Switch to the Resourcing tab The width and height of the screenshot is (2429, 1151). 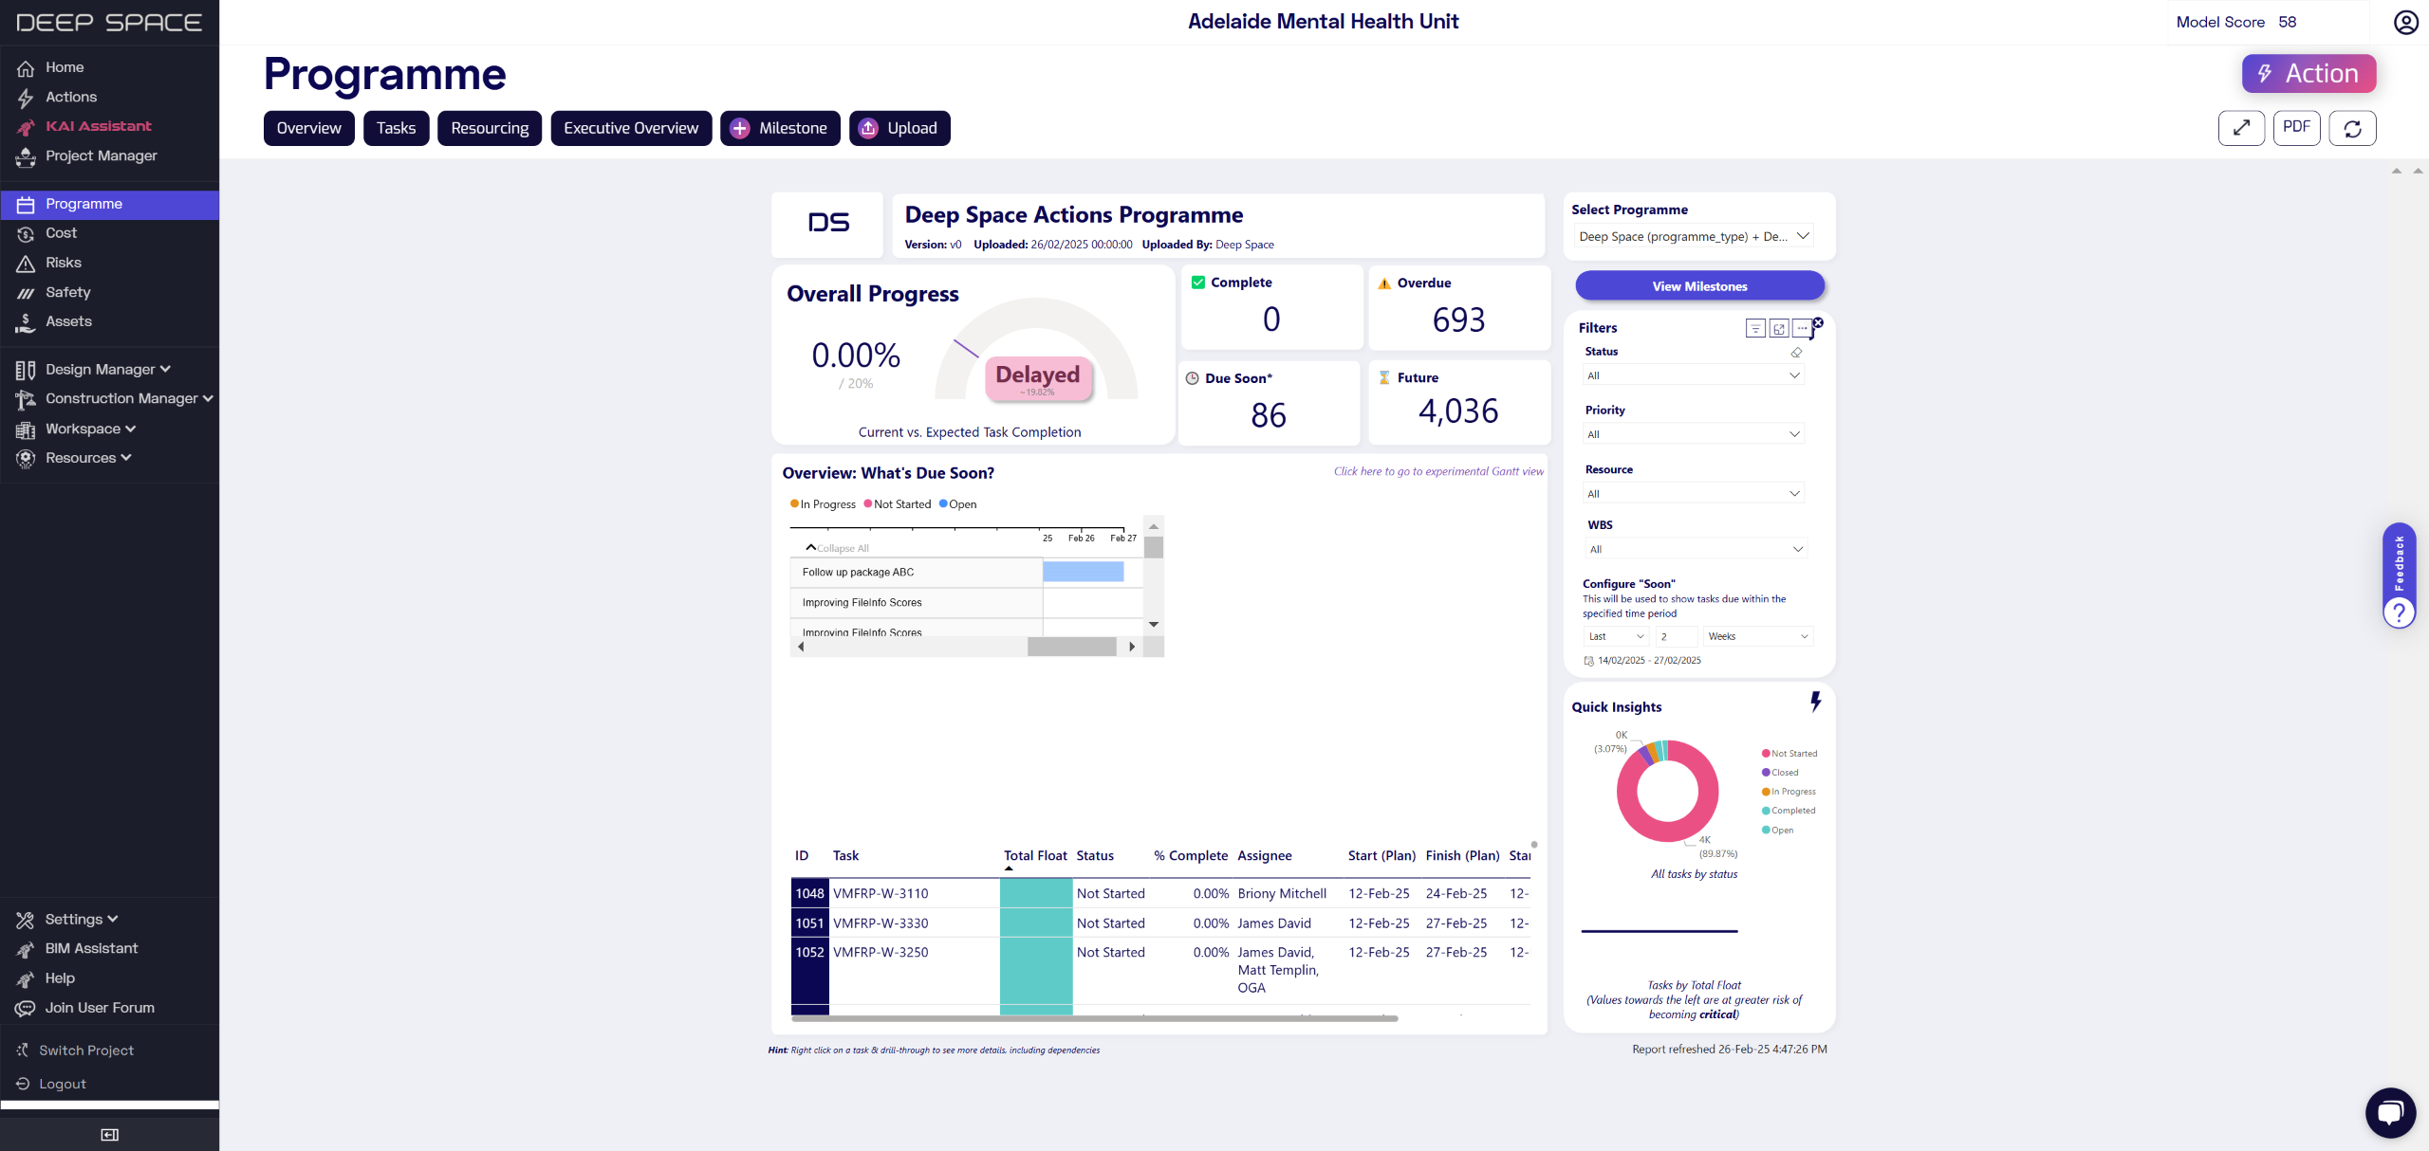click(x=490, y=128)
